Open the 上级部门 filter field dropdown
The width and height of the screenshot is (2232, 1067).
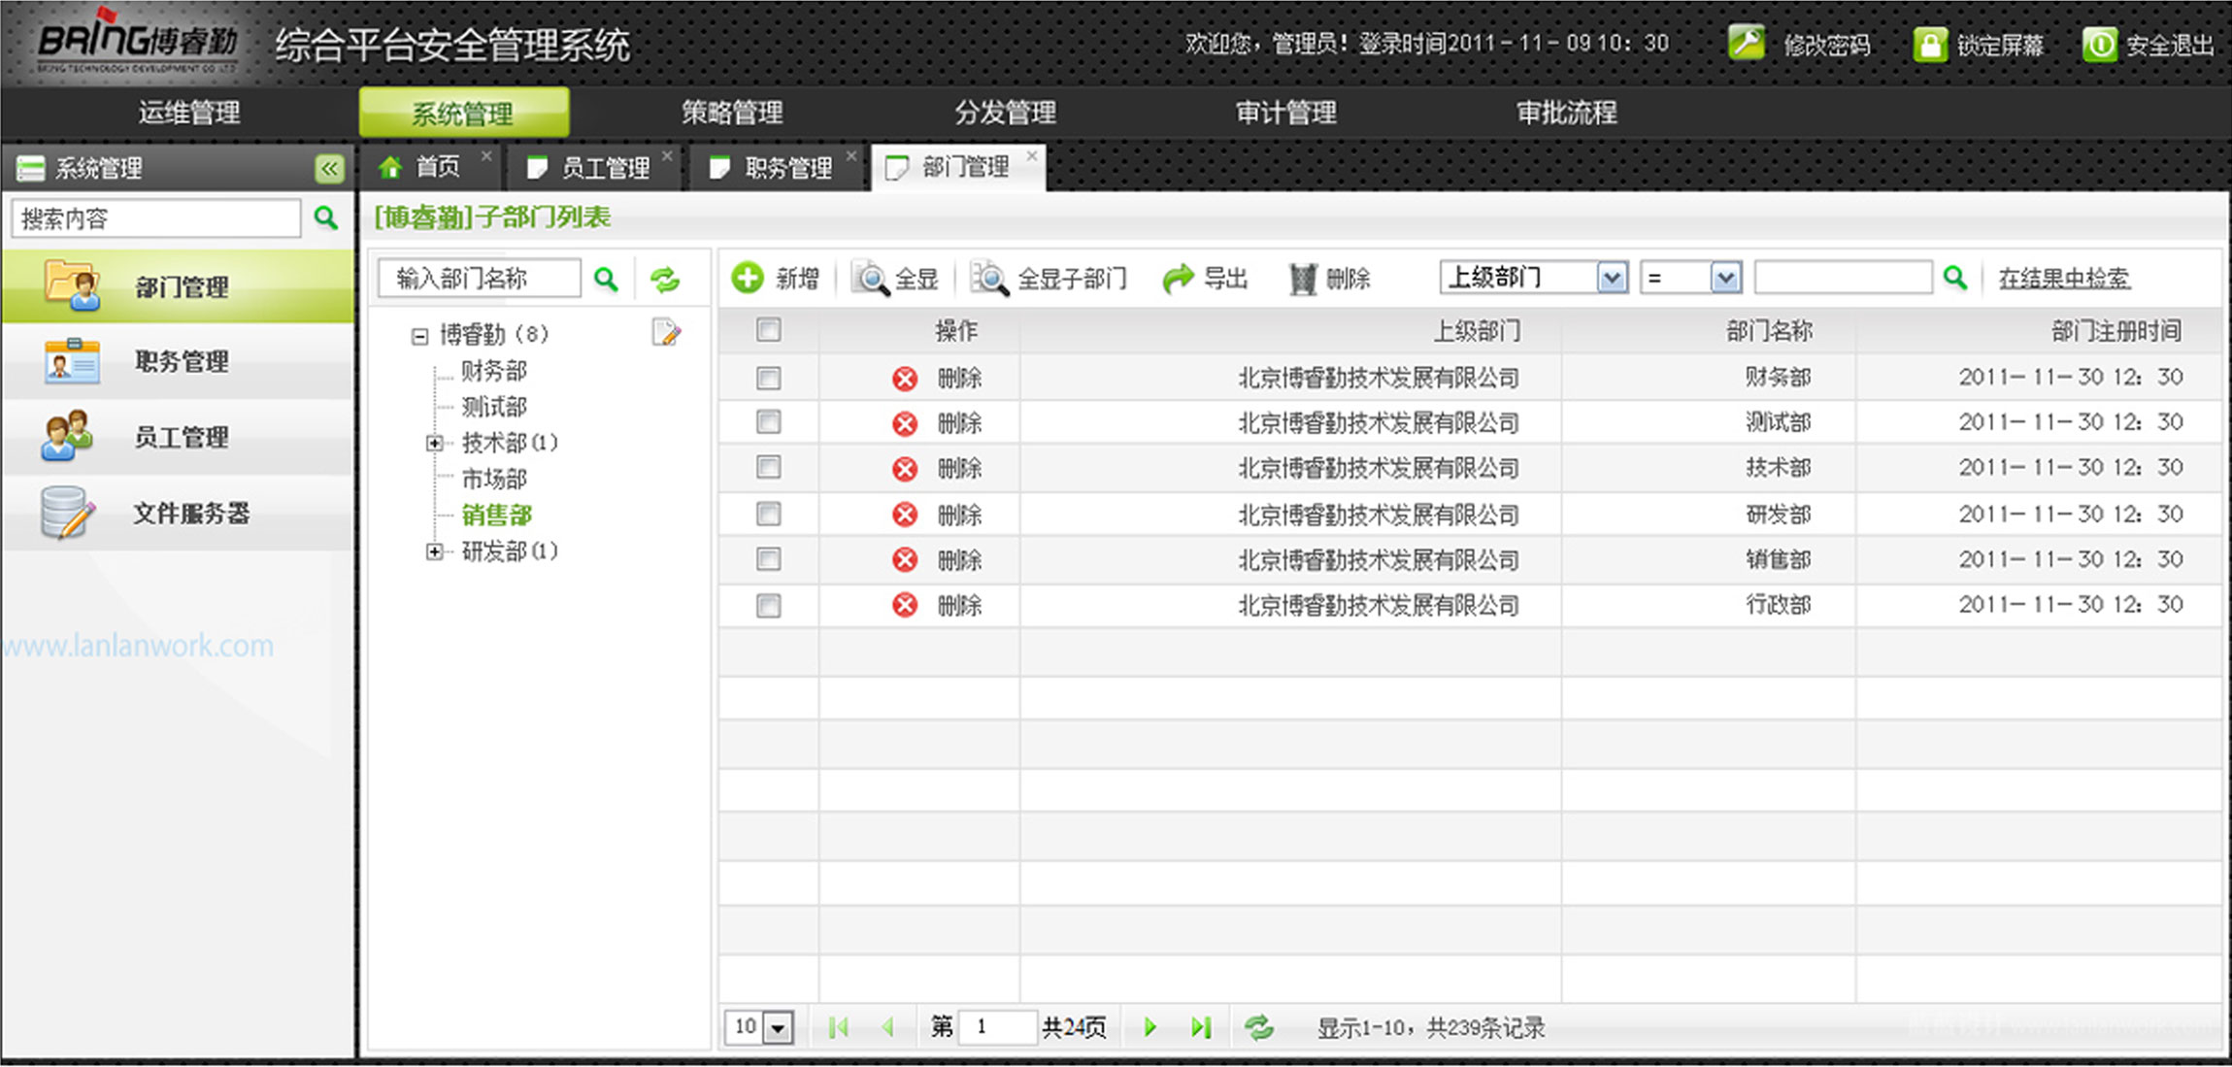tap(1612, 278)
